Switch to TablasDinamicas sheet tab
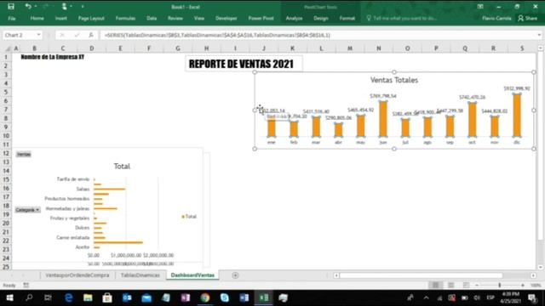Image resolution: width=545 pixels, height=306 pixels. coord(140,275)
